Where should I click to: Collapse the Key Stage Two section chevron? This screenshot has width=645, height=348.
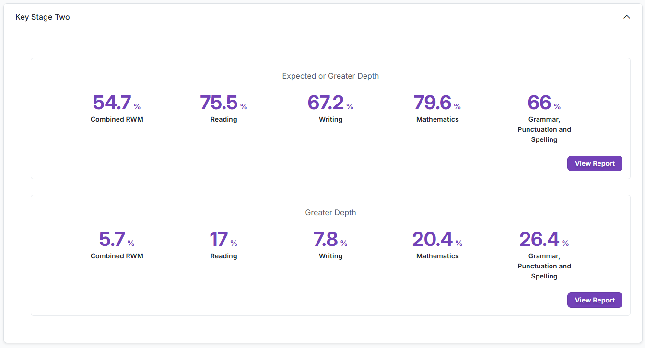tap(626, 17)
